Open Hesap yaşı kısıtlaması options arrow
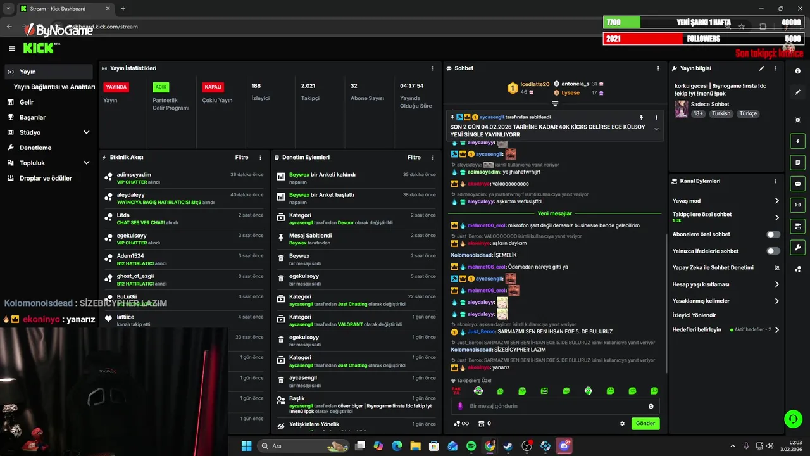 pos(776,284)
